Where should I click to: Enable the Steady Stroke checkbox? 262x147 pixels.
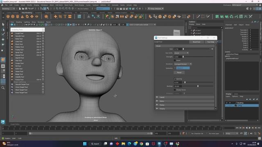tap(175, 90)
